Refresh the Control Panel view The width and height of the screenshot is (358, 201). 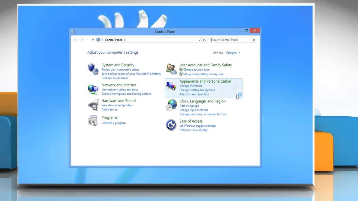click(204, 40)
